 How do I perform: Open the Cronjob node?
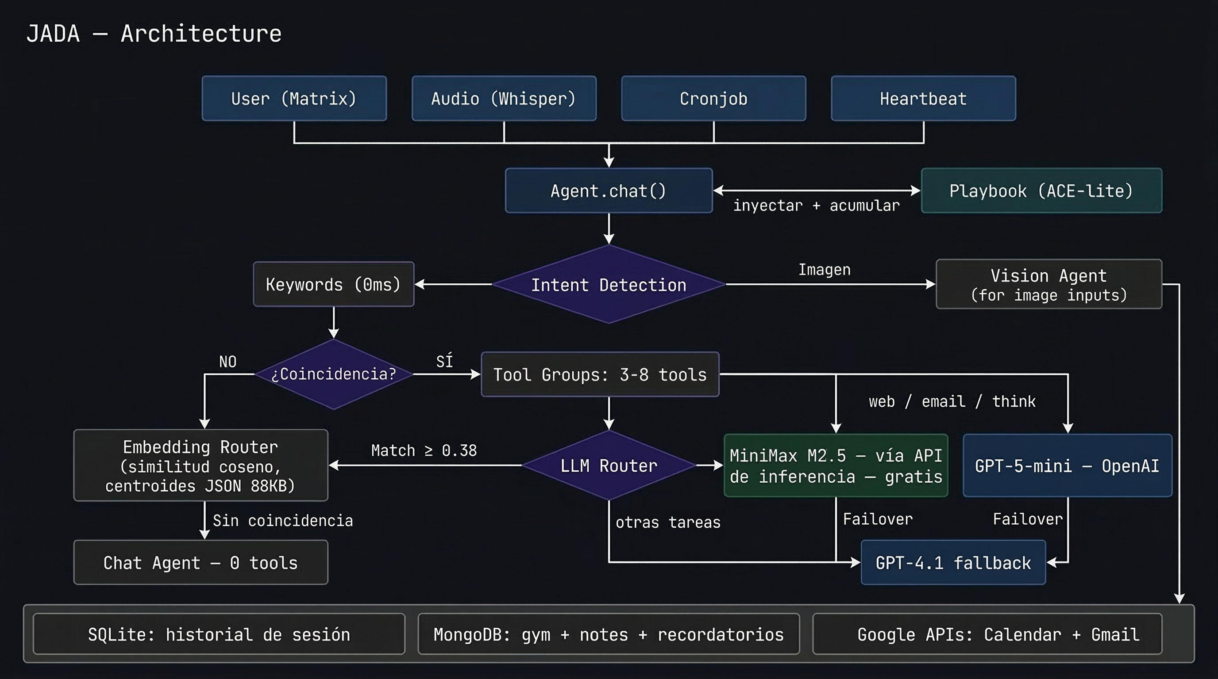[x=713, y=98]
